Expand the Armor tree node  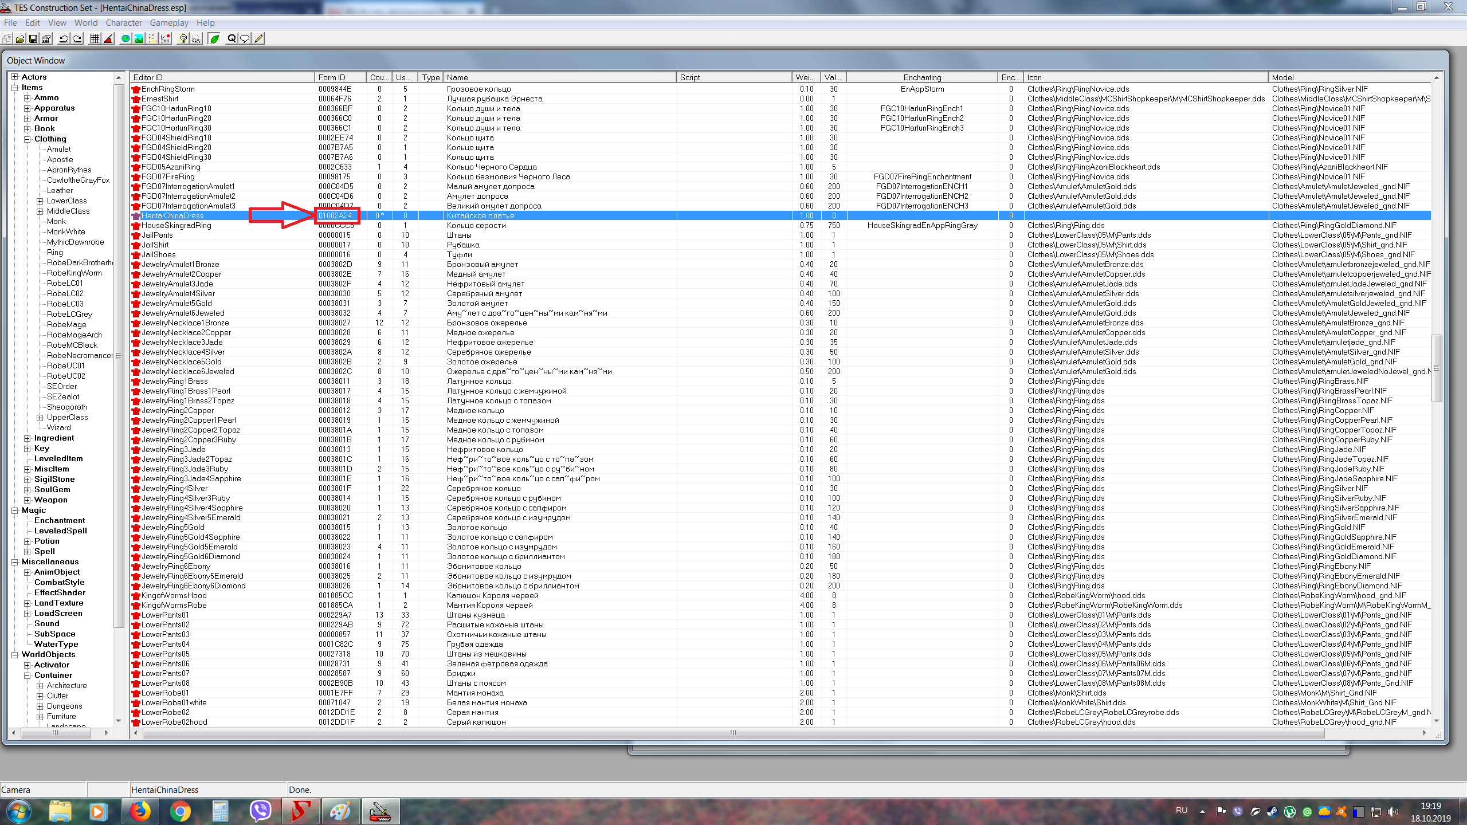click(27, 119)
